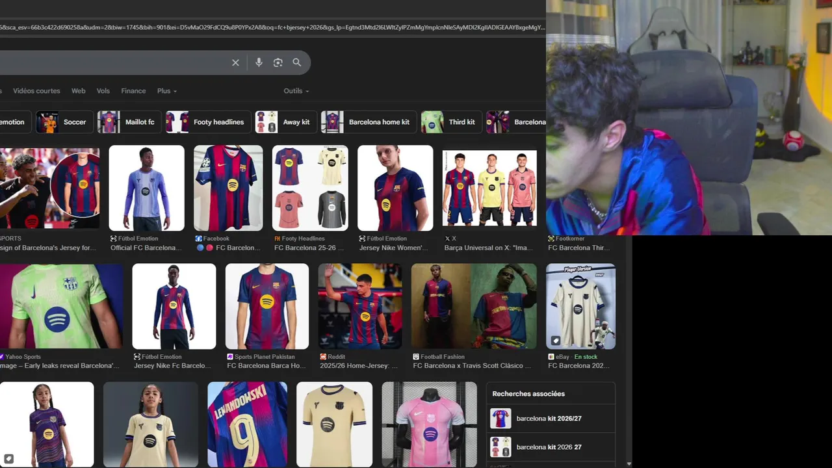Open the three players kit image
Viewport: 832px width, 468px height.
(489, 188)
